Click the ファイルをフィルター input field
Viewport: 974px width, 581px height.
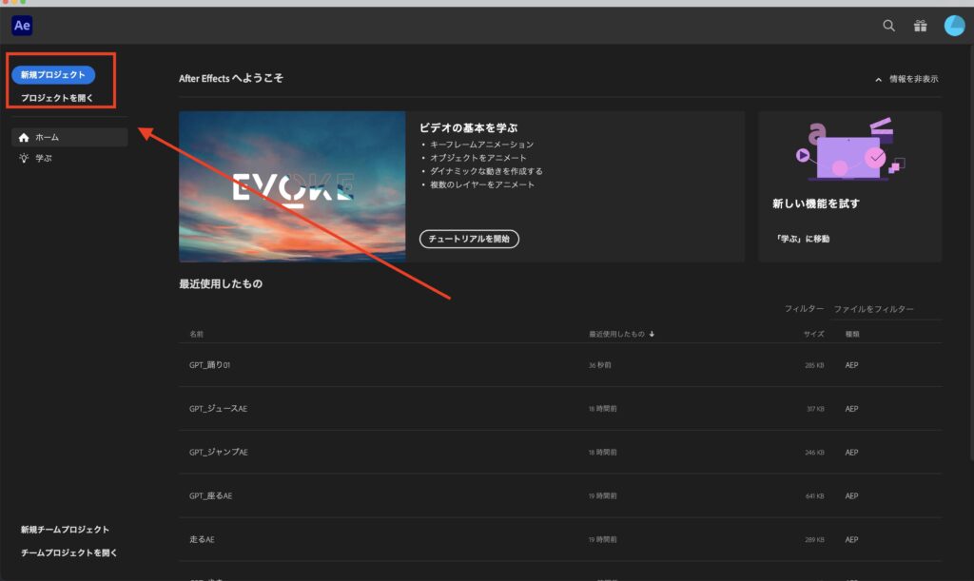point(886,309)
